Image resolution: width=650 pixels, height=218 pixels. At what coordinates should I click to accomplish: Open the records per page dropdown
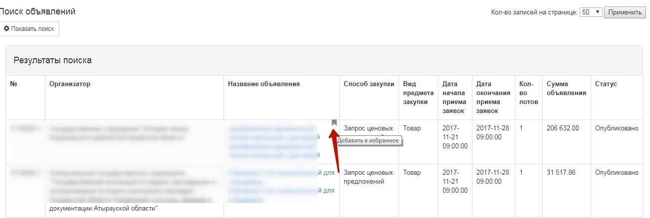point(591,12)
